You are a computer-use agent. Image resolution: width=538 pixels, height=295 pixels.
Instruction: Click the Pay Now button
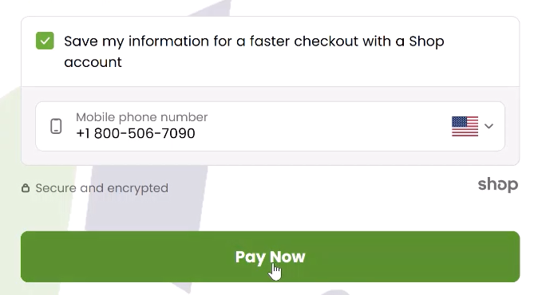(271, 257)
